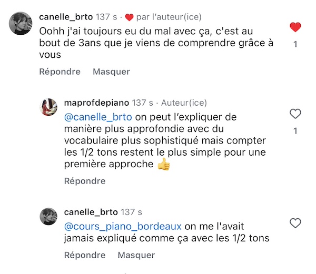View the like count on the top comment
316x274 pixels.
(295, 44)
